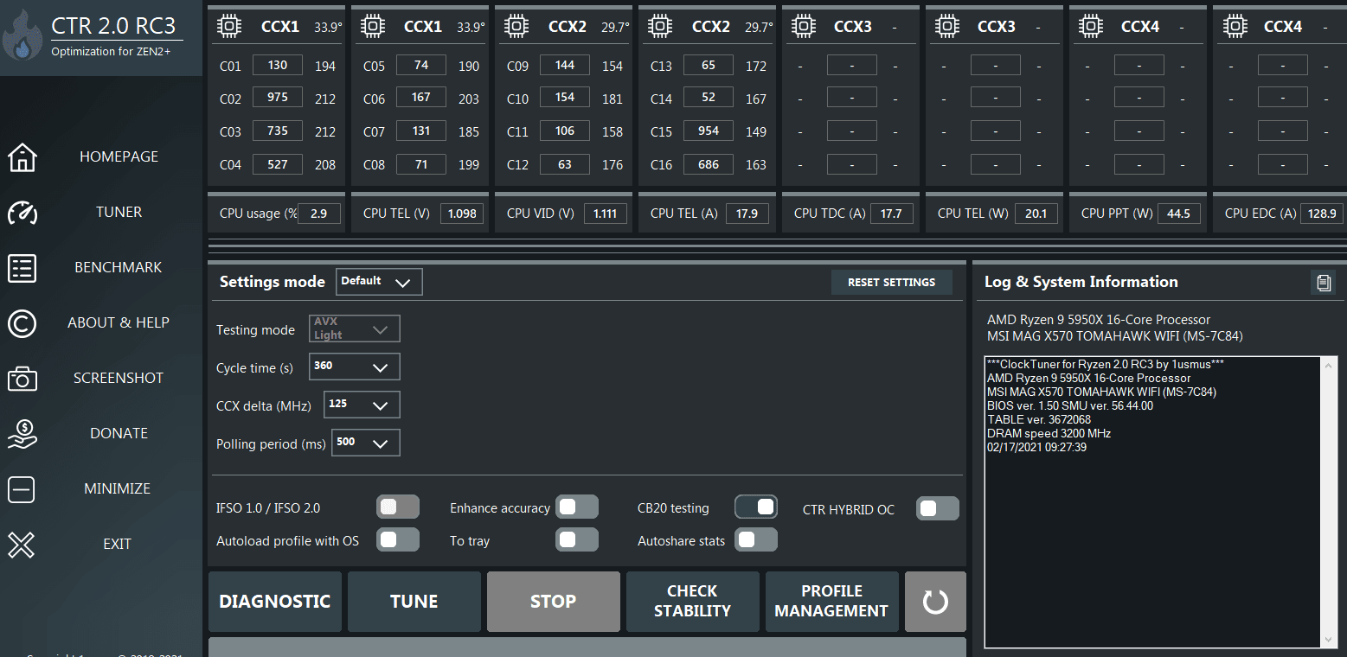Click the Exit X icon in sidebar
Image resolution: width=1347 pixels, height=657 pixels.
pyautogui.click(x=22, y=545)
